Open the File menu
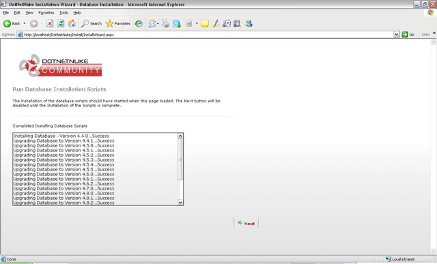Viewport: 437px width, 264px height. click(x=6, y=13)
